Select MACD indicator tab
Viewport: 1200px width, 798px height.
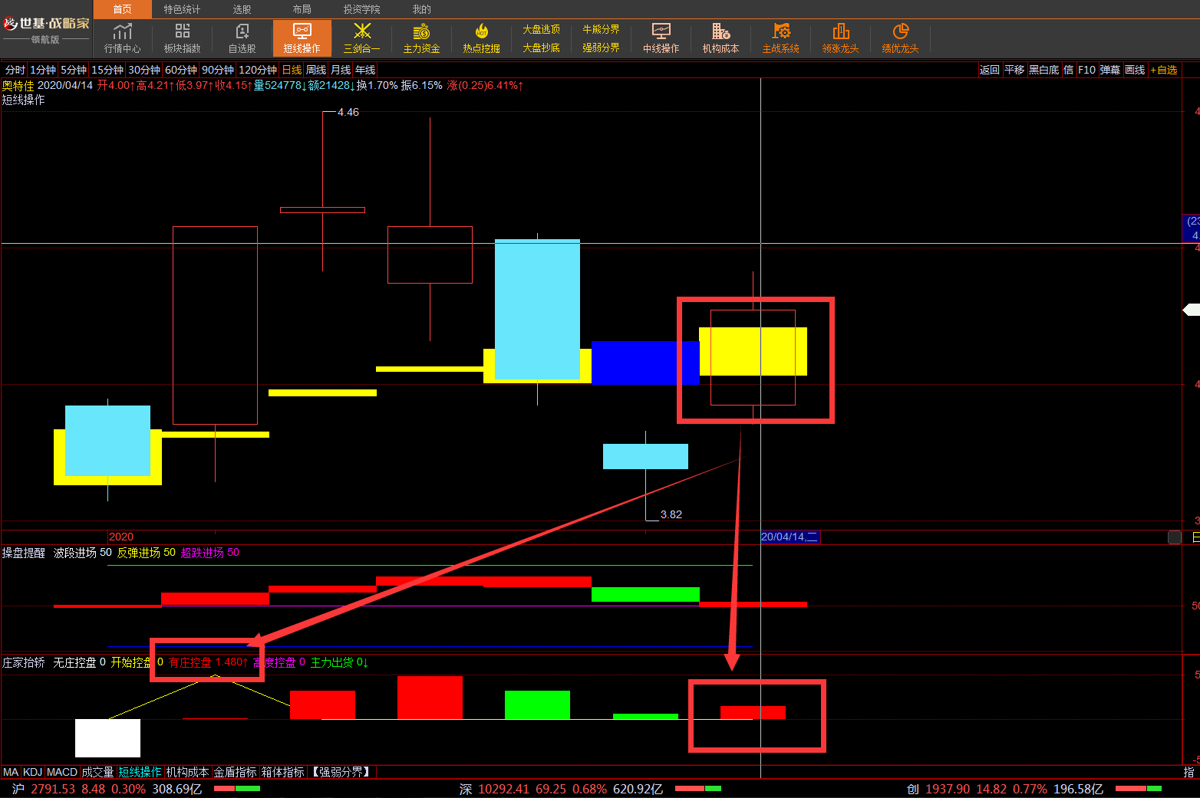coord(62,772)
